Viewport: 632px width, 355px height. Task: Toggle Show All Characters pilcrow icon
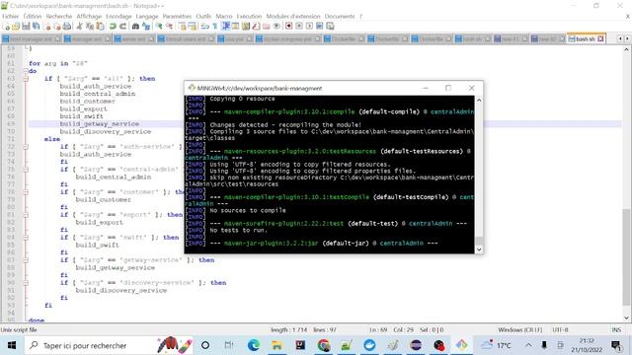pos(214,27)
